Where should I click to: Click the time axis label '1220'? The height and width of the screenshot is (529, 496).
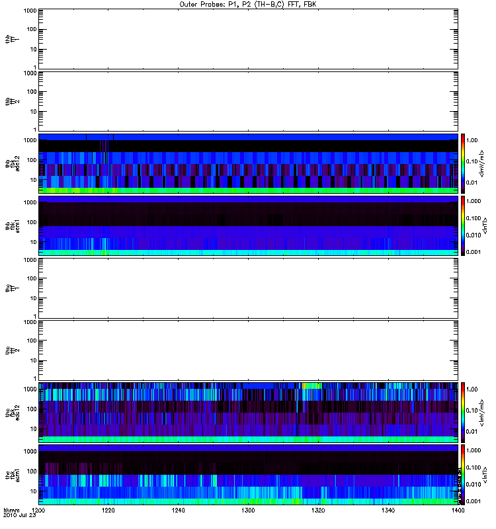[108, 510]
